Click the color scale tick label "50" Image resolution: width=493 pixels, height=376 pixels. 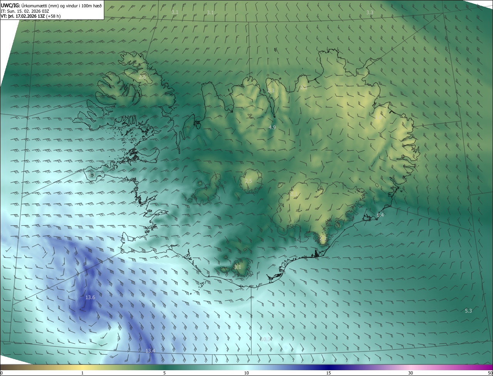490,373
